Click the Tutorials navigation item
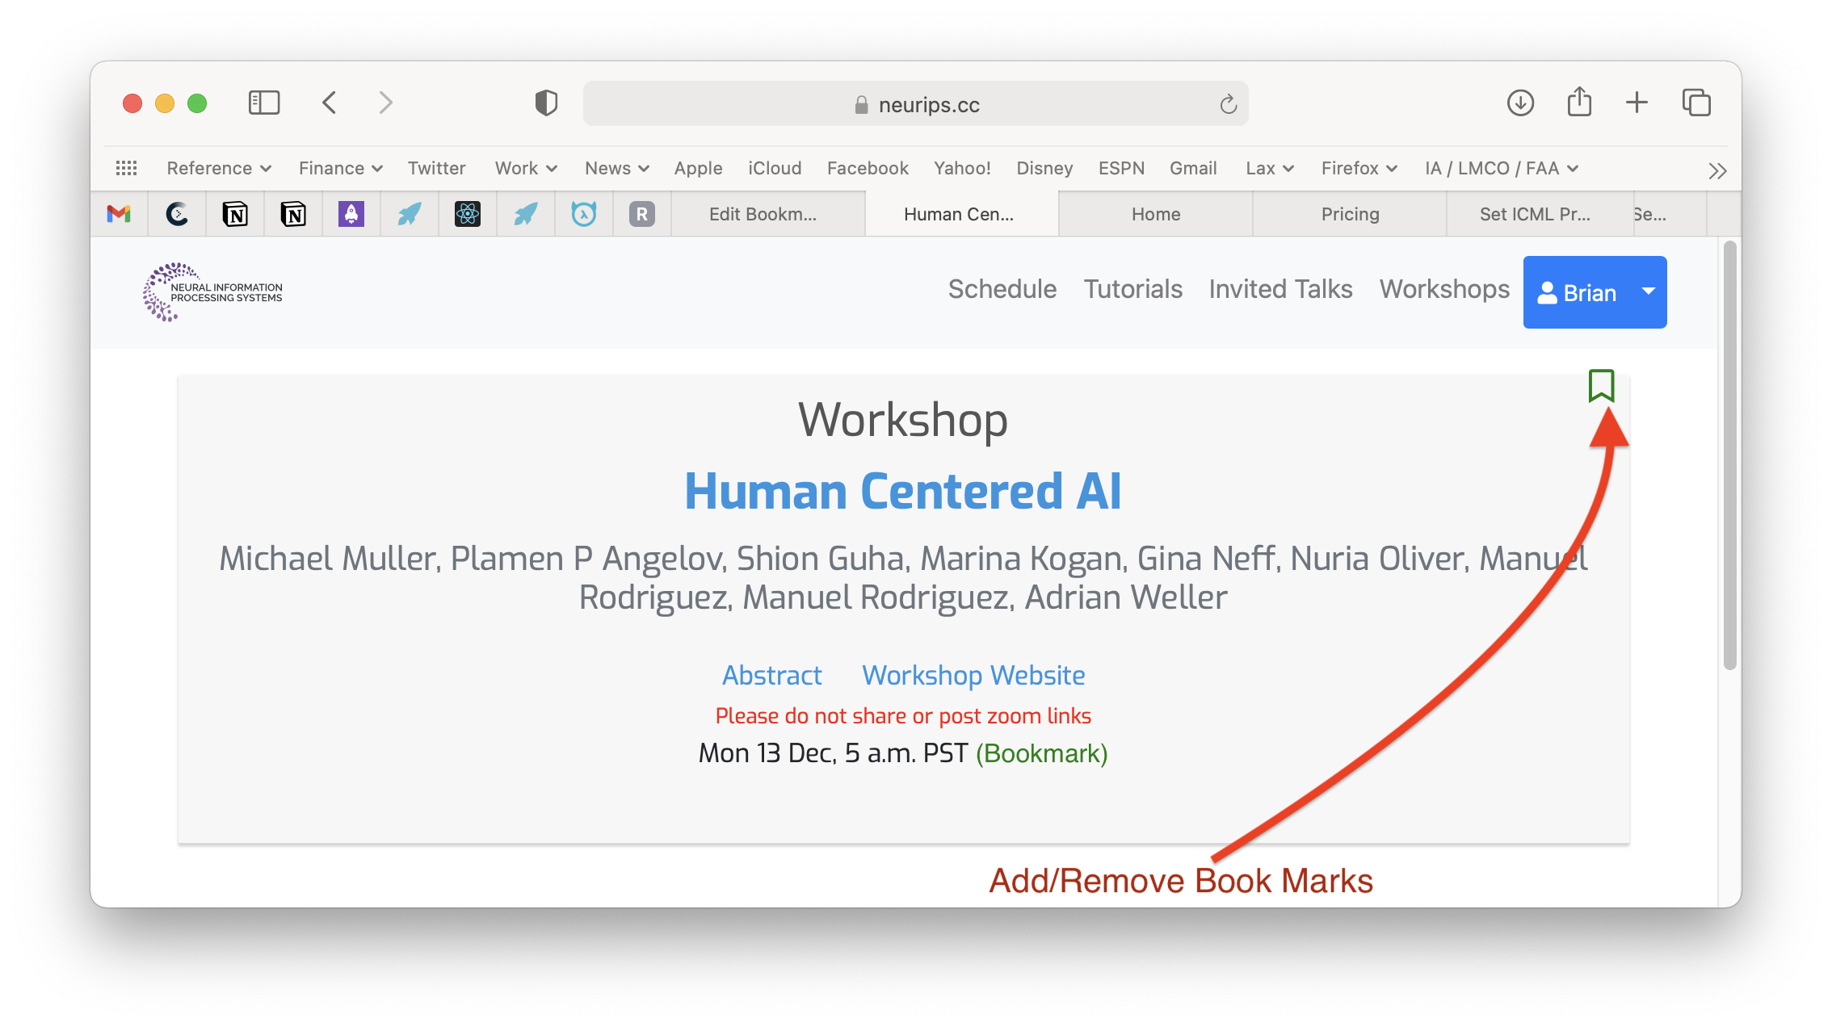Screen dimensions: 1832x1027 point(1132,288)
